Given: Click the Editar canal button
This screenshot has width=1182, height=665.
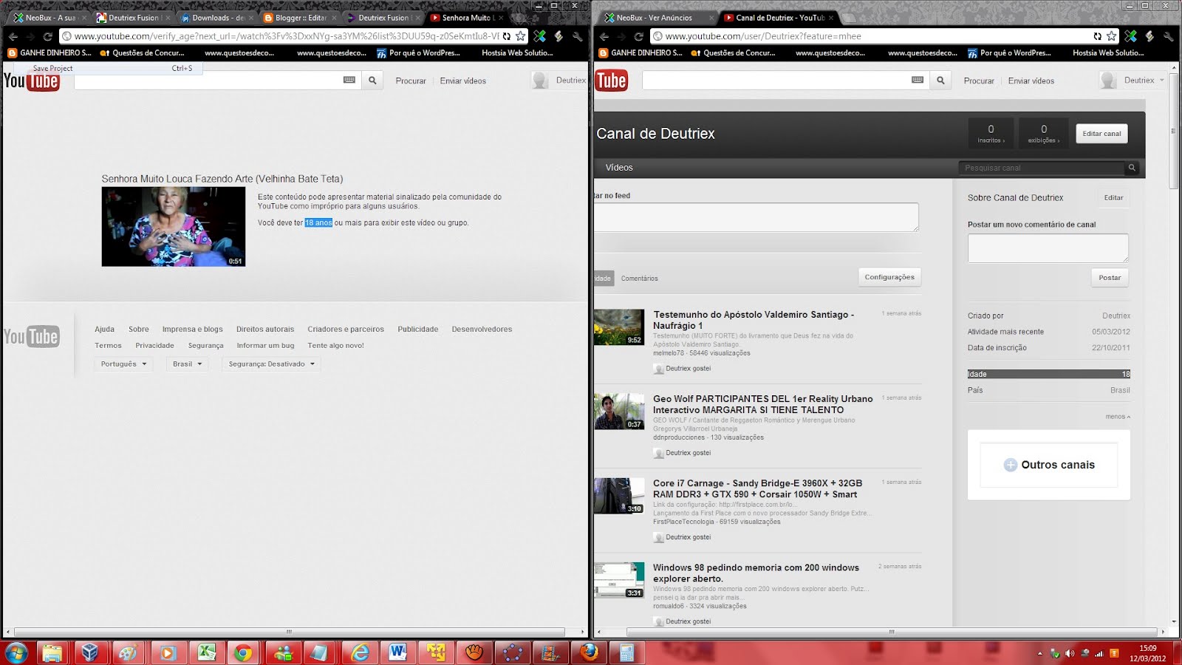Looking at the screenshot, I should coord(1101,134).
